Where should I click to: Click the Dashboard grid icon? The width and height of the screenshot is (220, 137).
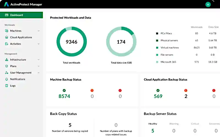point(6,15)
